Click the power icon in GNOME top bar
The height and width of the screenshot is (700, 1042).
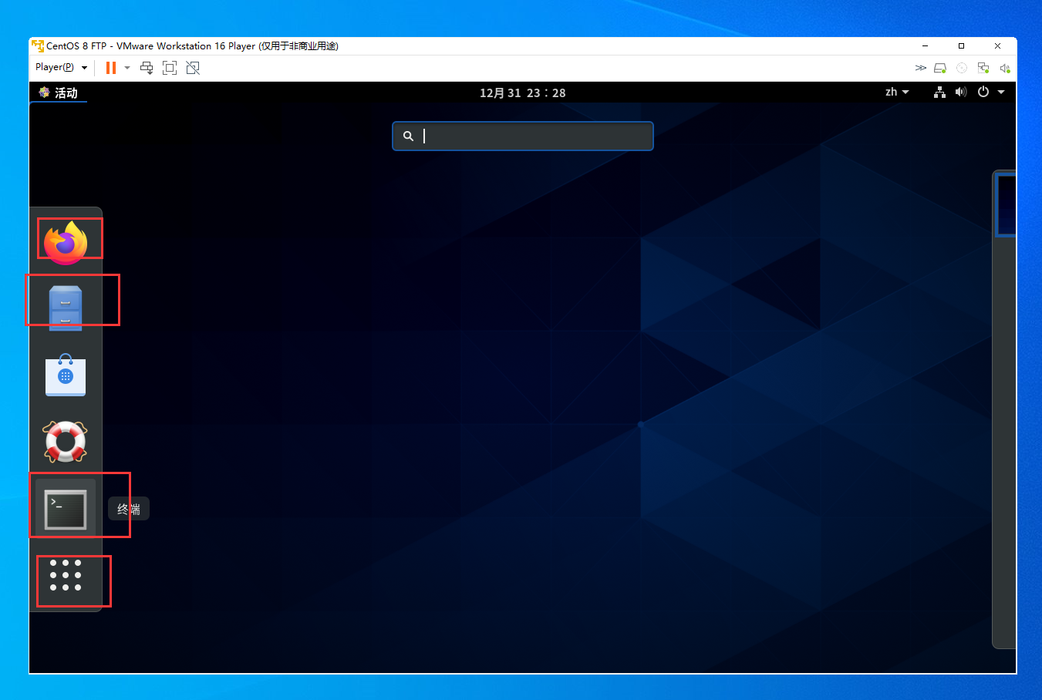983,92
